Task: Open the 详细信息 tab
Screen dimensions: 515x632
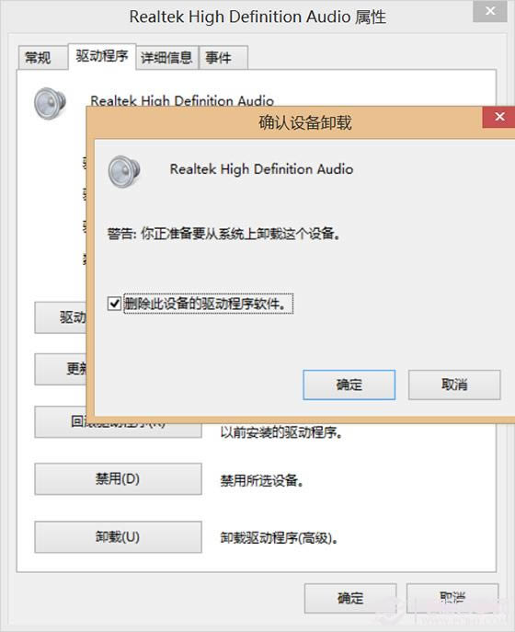Action: [166, 58]
